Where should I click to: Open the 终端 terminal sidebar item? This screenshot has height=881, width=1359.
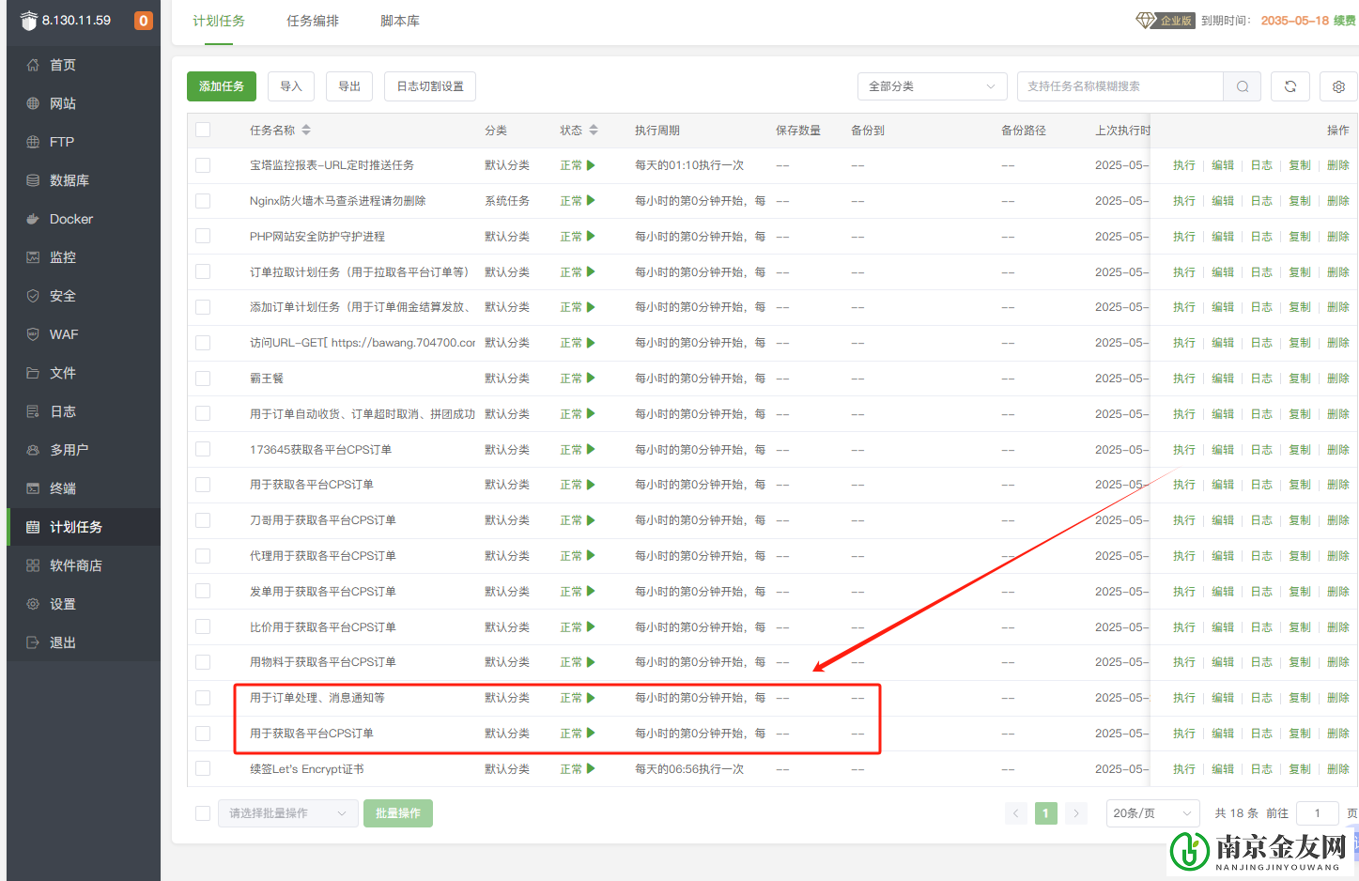point(63,488)
